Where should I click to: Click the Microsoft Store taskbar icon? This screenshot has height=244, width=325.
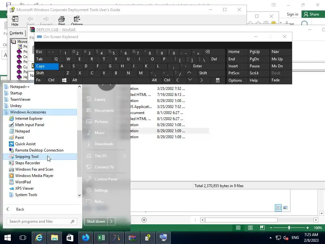click(70, 238)
